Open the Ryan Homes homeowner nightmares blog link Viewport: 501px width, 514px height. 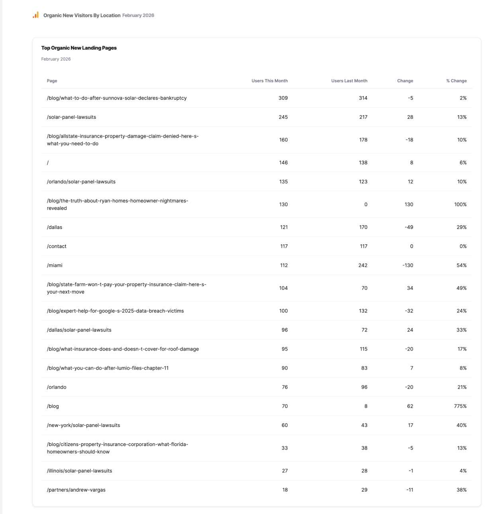click(x=117, y=204)
